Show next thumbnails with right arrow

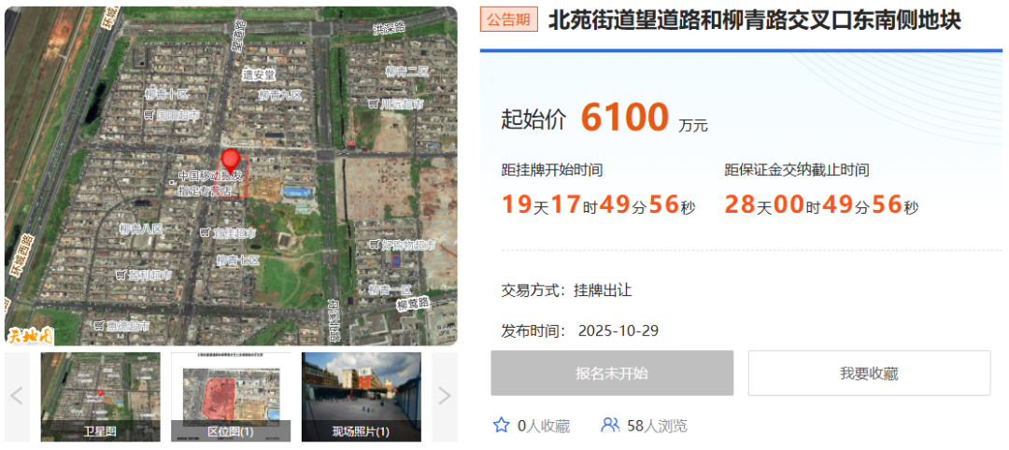pos(444,397)
